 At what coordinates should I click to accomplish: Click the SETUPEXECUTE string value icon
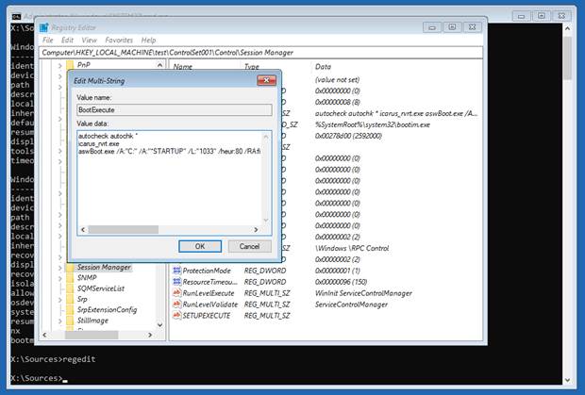click(176, 315)
